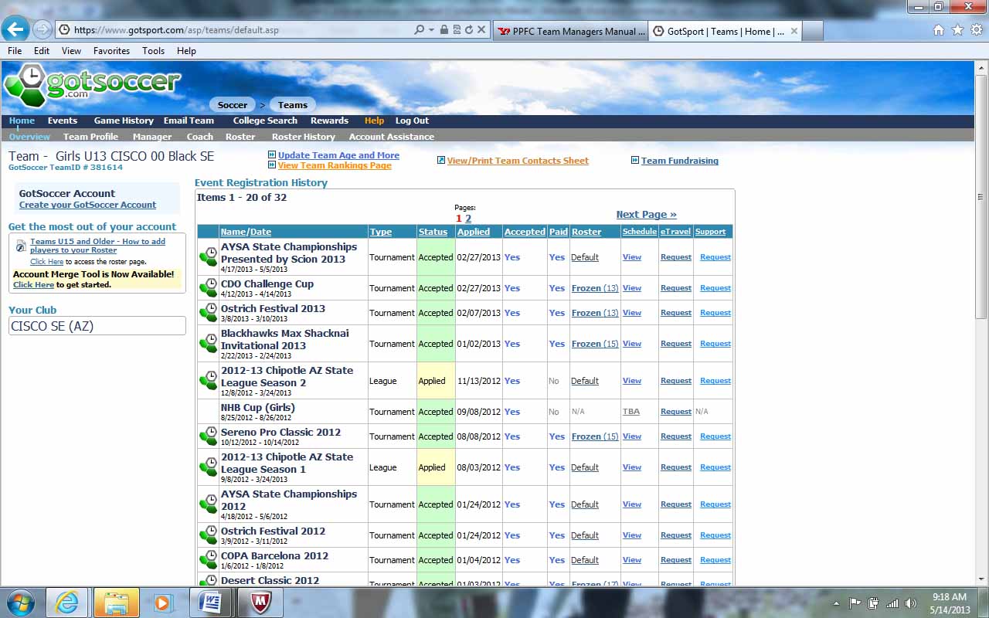Open File Explorer folder on taskbar
This screenshot has width=989, height=618.
coord(117,603)
